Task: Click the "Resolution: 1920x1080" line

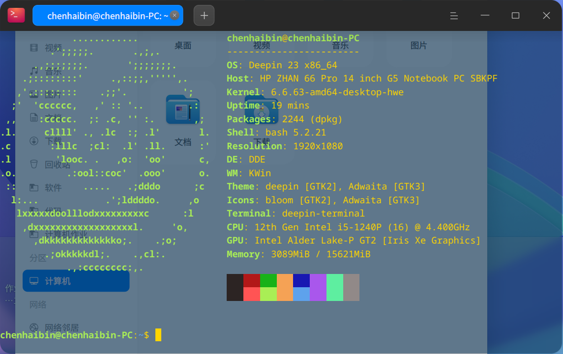Action: (285, 146)
